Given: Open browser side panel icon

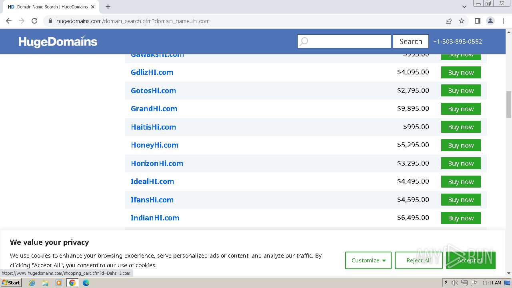Looking at the screenshot, I should [477, 21].
